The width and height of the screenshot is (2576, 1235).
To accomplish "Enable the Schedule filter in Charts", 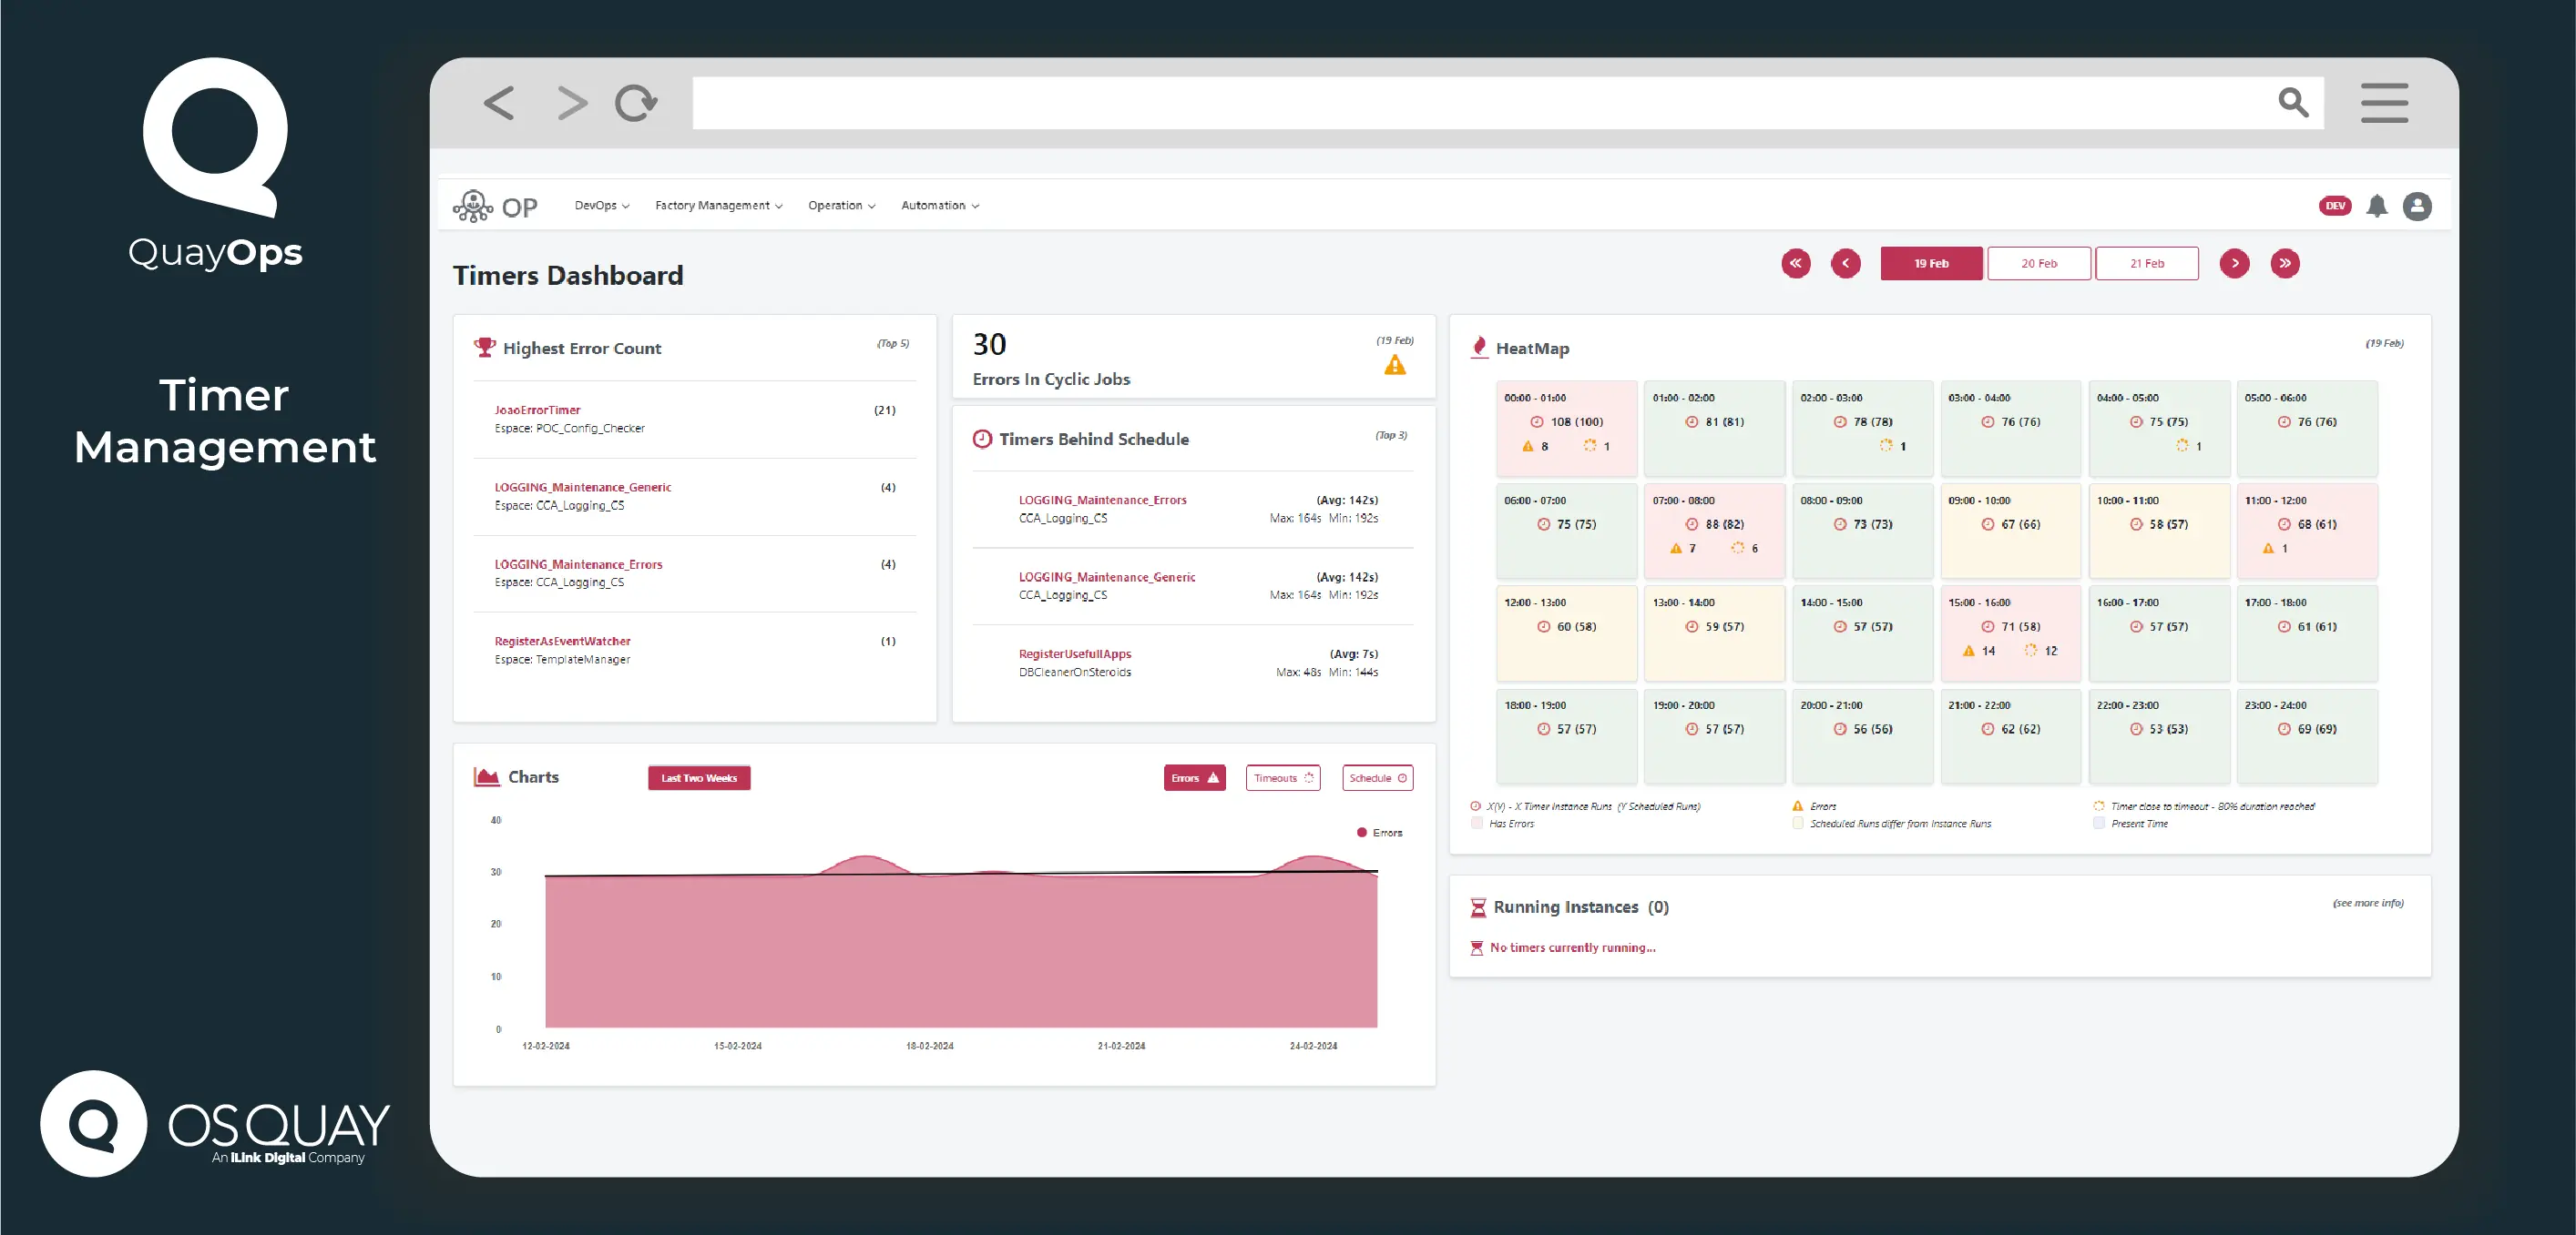I will (1377, 777).
